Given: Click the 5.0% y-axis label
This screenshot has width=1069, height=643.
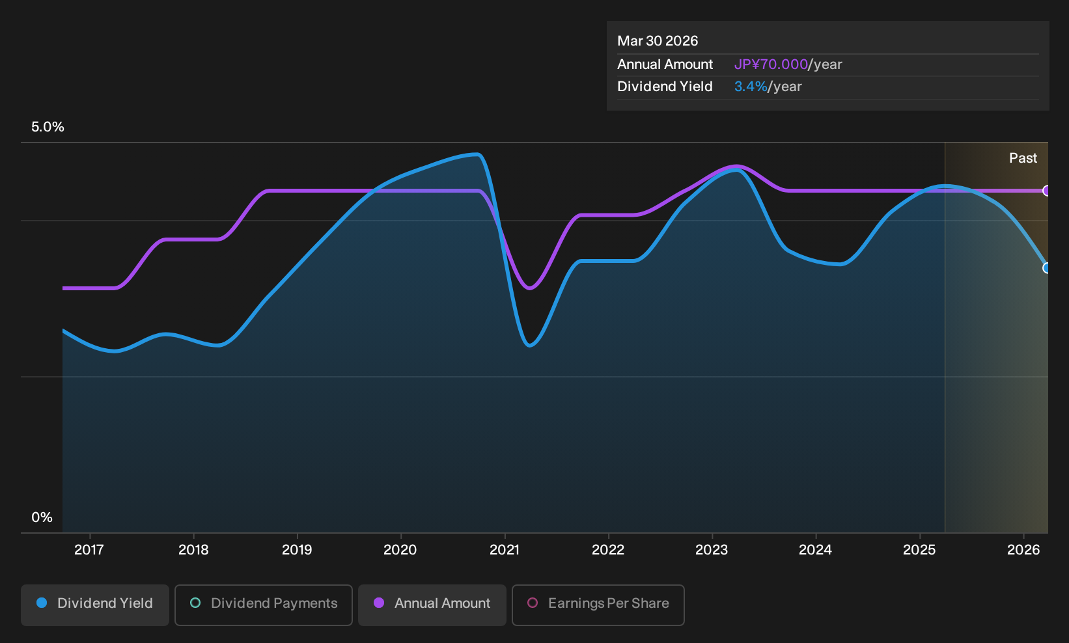Looking at the screenshot, I should pyautogui.click(x=48, y=127).
